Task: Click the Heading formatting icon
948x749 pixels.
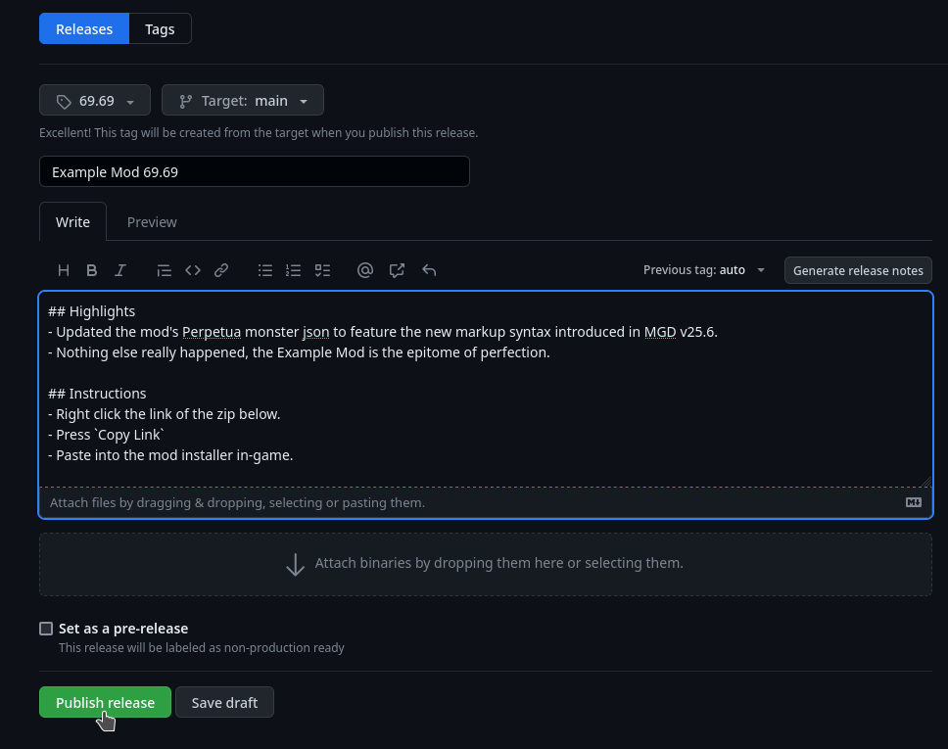Action: tap(64, 270)
